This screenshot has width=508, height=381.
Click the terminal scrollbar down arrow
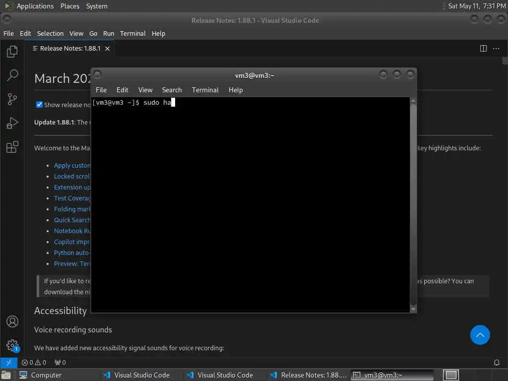(413, 309)
